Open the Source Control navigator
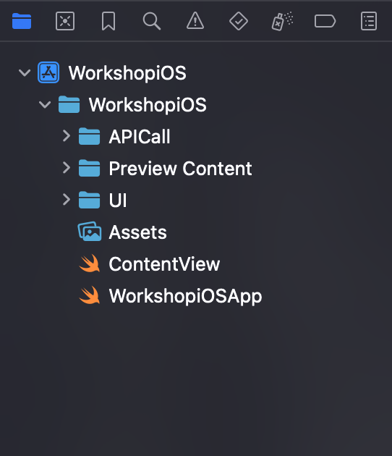This screenshot has height=456, width=392. pyautogui.click(x=65, y=21)
